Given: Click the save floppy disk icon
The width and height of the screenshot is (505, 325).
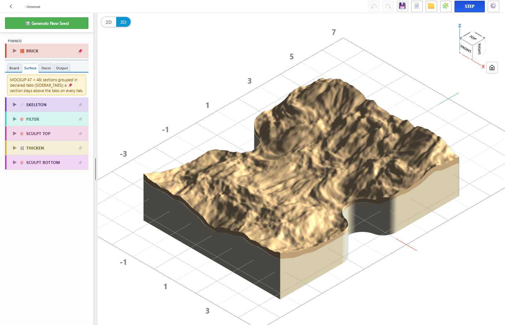Looking at the screenshot, I should (x=403, y=6).
